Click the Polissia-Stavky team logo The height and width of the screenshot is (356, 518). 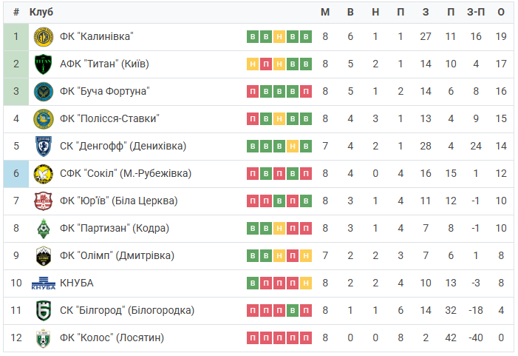44,119
